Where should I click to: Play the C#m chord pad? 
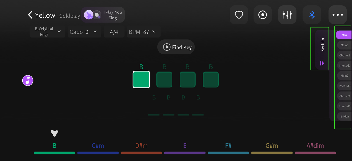[x=98, y=148]
